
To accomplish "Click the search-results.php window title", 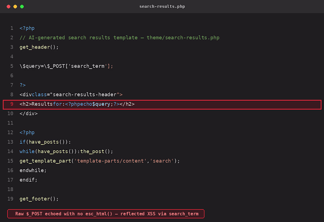I will tap(162, 6).
